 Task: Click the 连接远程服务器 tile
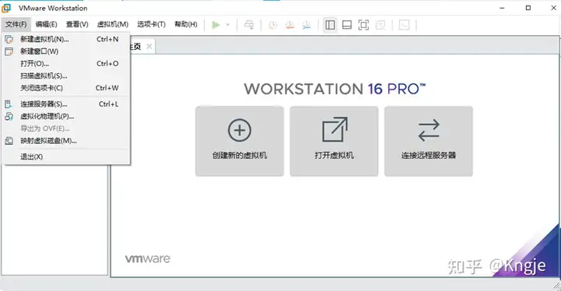(x=429, y=141)
